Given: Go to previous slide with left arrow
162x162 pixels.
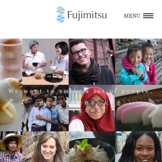Looking at the screenshot, I should (x=8, y=108).
